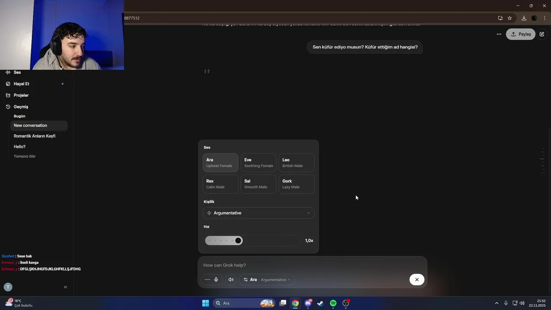Viewport: 551px width, 310px height.
Task: Select the Rex Calm Male voice
Action: coord(220,184)
